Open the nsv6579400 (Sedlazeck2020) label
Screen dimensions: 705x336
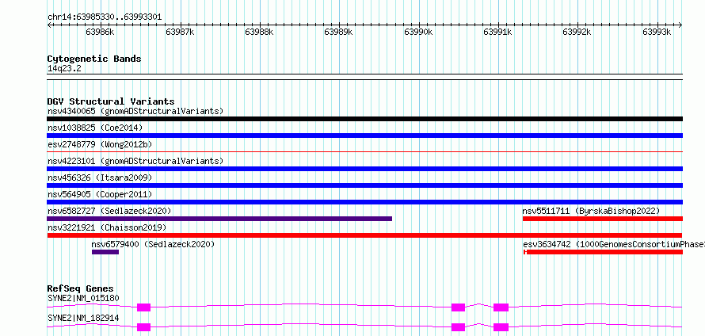pos(153,244)
